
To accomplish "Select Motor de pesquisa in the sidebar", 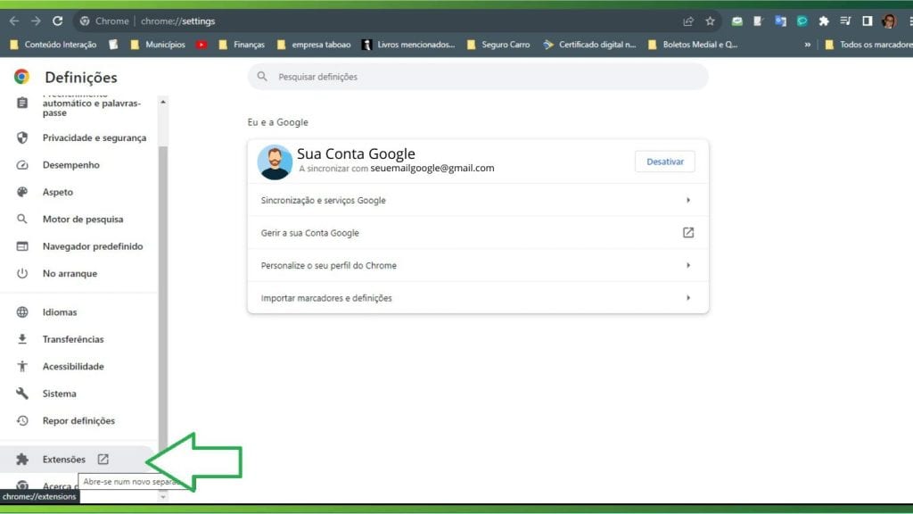I will coord(83,220).
